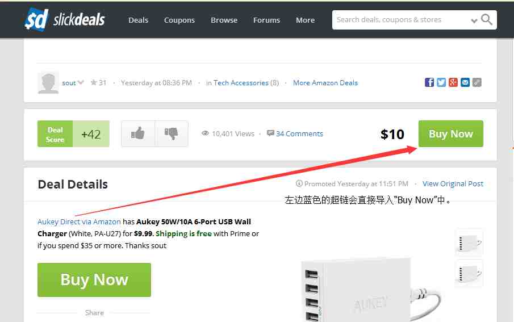Vote thumbs down on the deal
514x322 pixels.
click(x=171, y=133)
